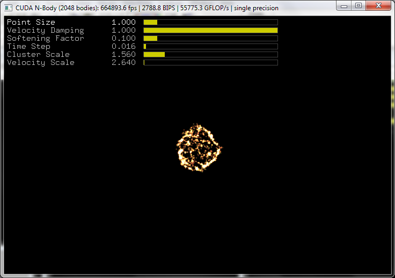Screen dimensions: 395x278
Task: Select the Time Step label
Action: (28, 47)
